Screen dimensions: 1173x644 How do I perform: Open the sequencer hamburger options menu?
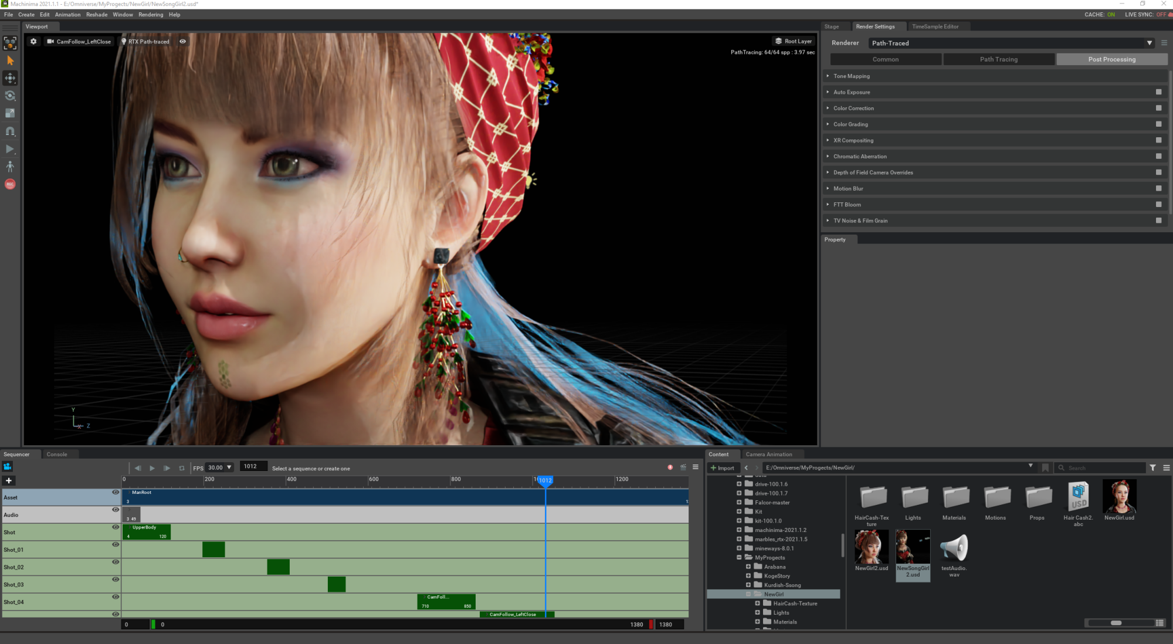[x=696, y=467]
